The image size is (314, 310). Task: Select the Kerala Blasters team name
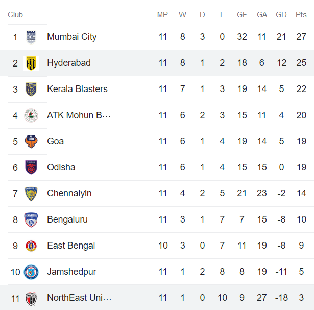77,89
